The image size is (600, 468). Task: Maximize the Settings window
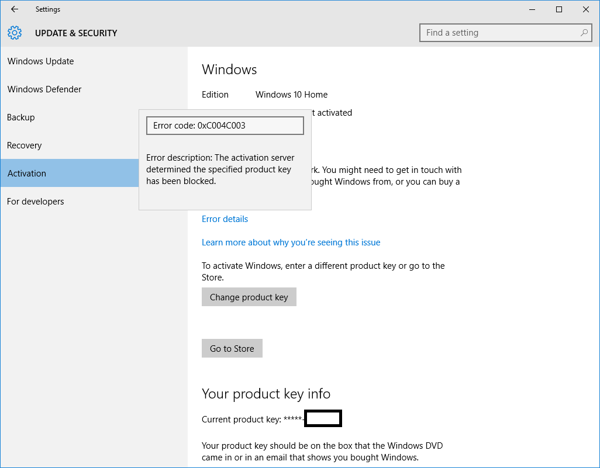tap(559, 9)
